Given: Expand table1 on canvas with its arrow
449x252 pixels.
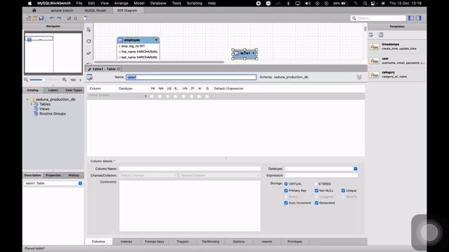Looking at the screenshot, I should point(253,53).
